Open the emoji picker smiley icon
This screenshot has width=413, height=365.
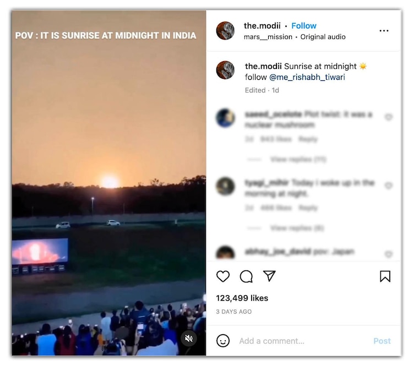[223, 341]
